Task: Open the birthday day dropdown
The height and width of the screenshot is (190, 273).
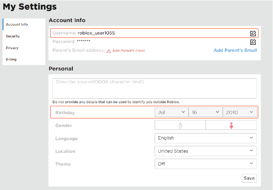Action: [x=205, y=112]
